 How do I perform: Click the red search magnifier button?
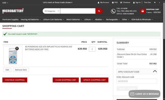(99, 11)
